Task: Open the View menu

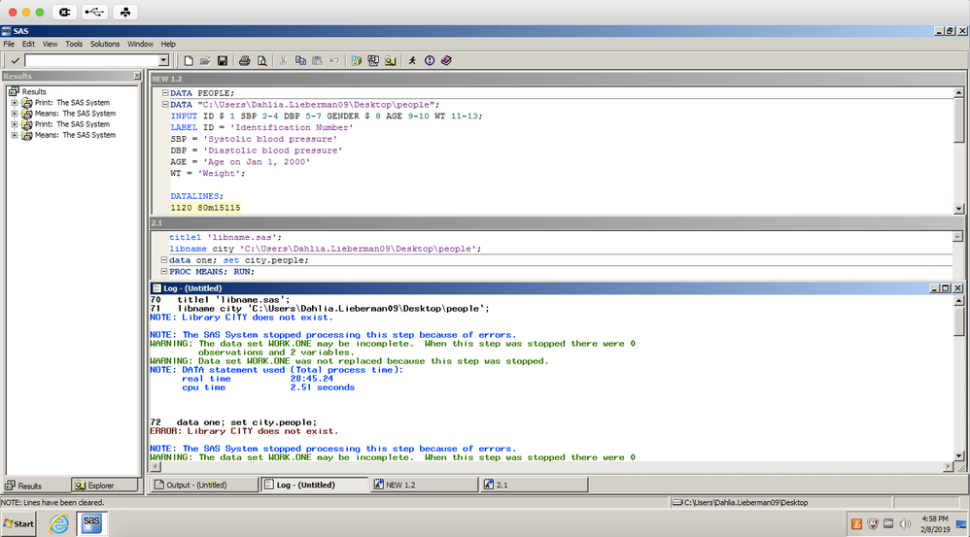Action: (50, 44)
